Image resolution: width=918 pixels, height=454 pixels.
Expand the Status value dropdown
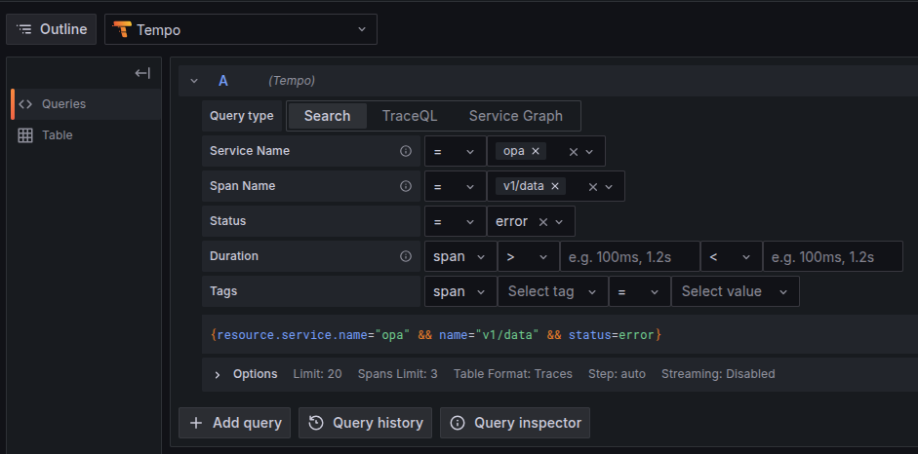point(559,222)
